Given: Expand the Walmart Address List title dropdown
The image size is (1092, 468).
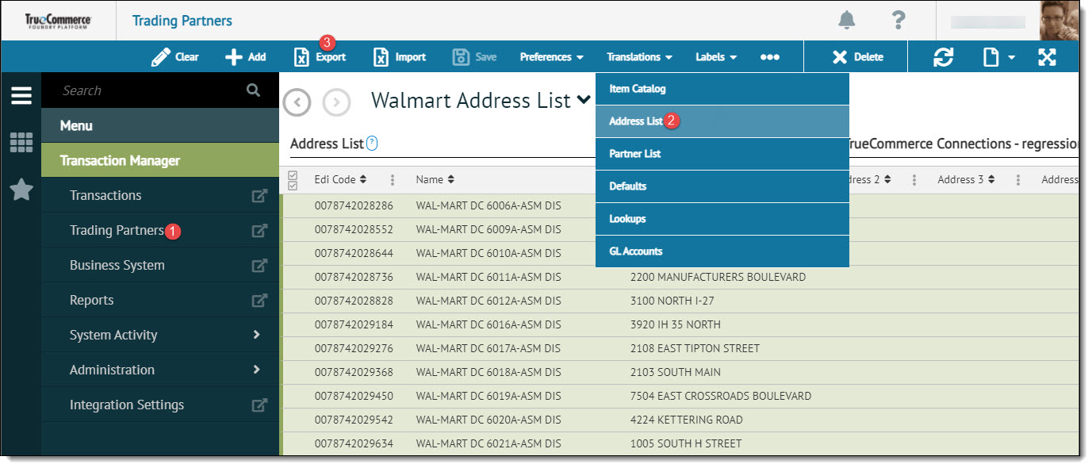Looking at the screenshot, I should [x=584, y=100].
